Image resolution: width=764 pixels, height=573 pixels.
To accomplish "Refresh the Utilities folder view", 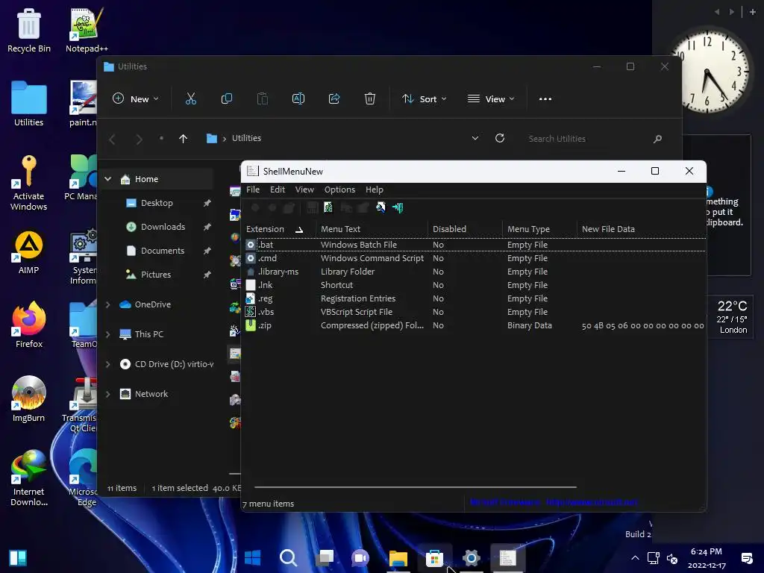I will click(500, 138).
